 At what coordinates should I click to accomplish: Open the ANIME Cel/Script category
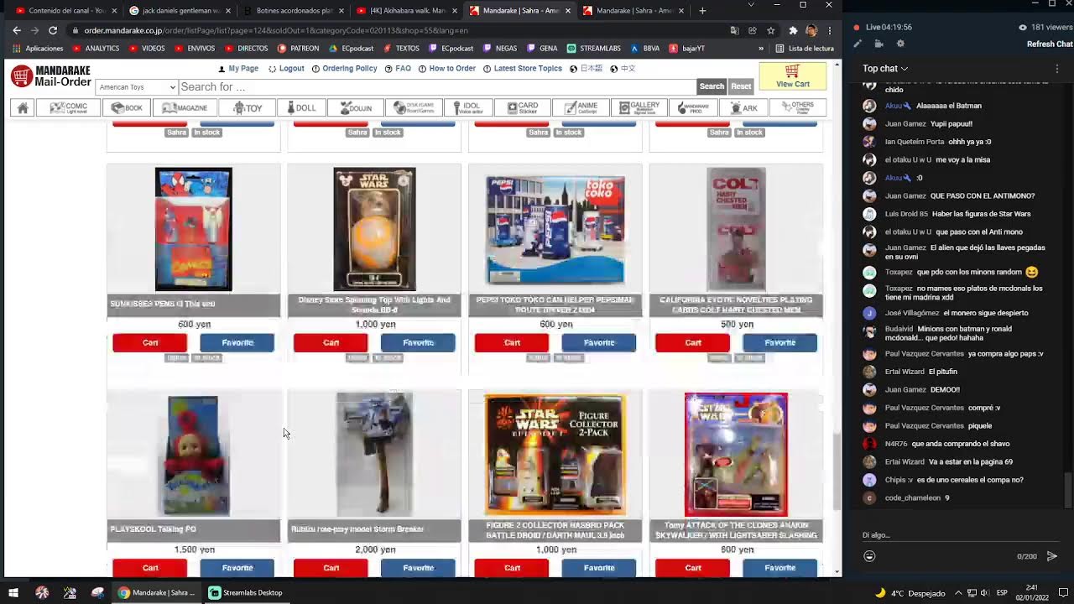click(x=581, y=107)
